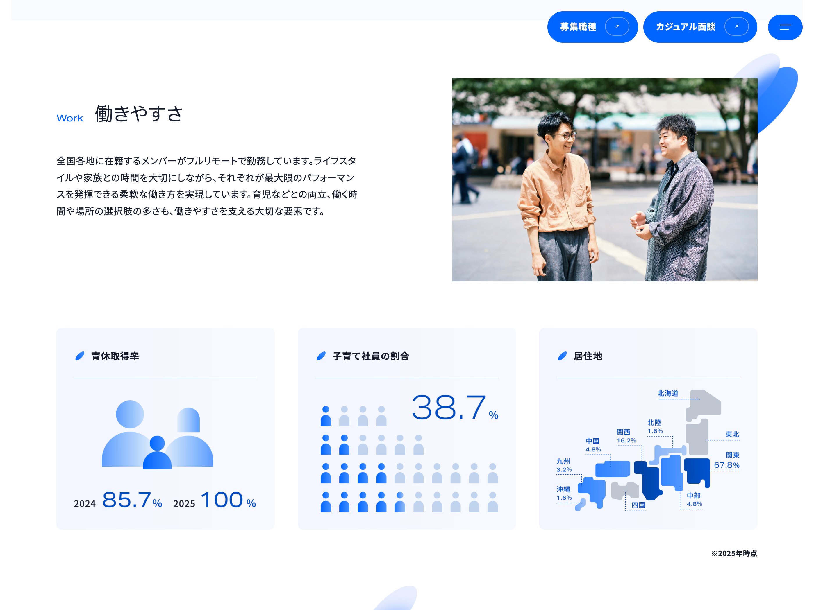
Task: Click the leaf icon beside 育休取得率
Action: pyautogui.click(x=80, y=356)
